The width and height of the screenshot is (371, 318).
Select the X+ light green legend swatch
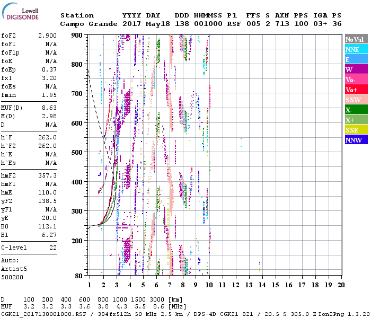[355, 120]
